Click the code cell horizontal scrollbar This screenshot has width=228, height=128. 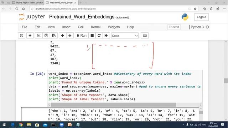[x=113, y=105]
